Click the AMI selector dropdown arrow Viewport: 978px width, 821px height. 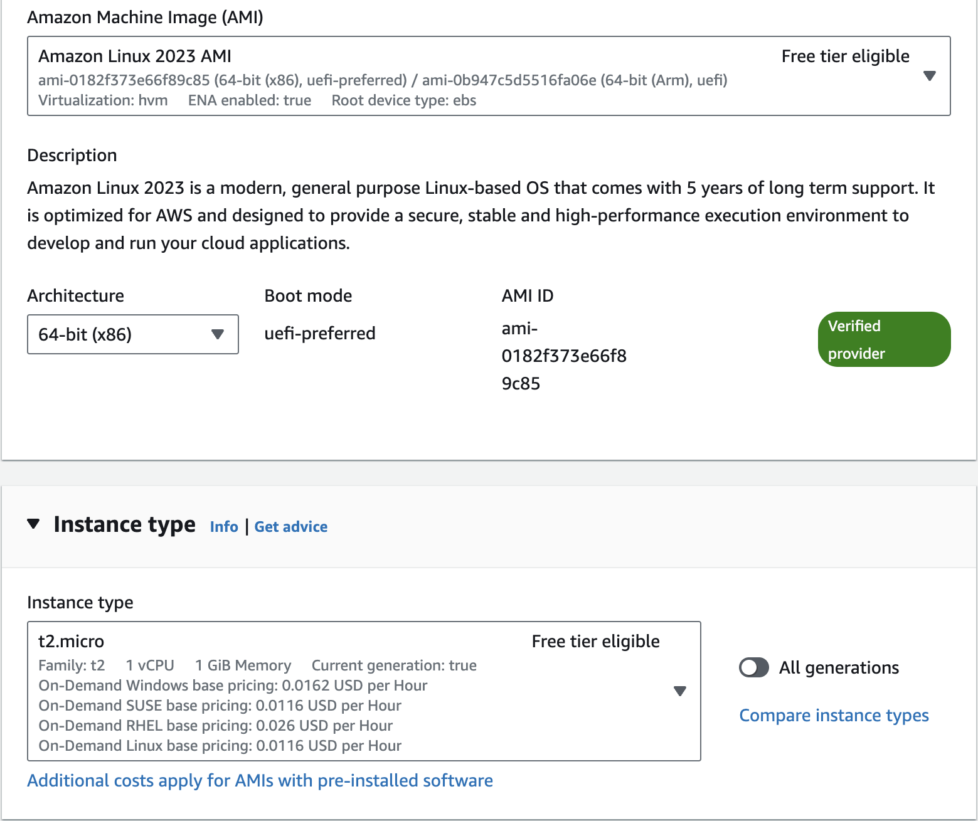coord(930,76)
